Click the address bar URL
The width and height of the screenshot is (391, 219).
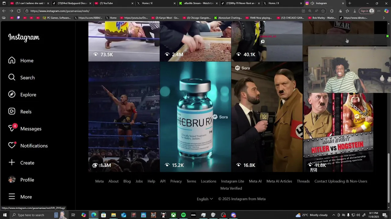click(x=60, y=11)
